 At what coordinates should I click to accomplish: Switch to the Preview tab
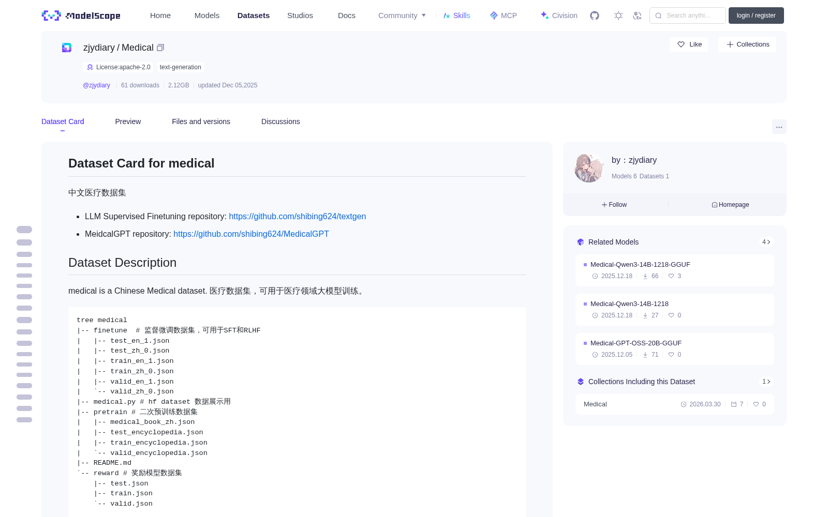click(128, 121)
